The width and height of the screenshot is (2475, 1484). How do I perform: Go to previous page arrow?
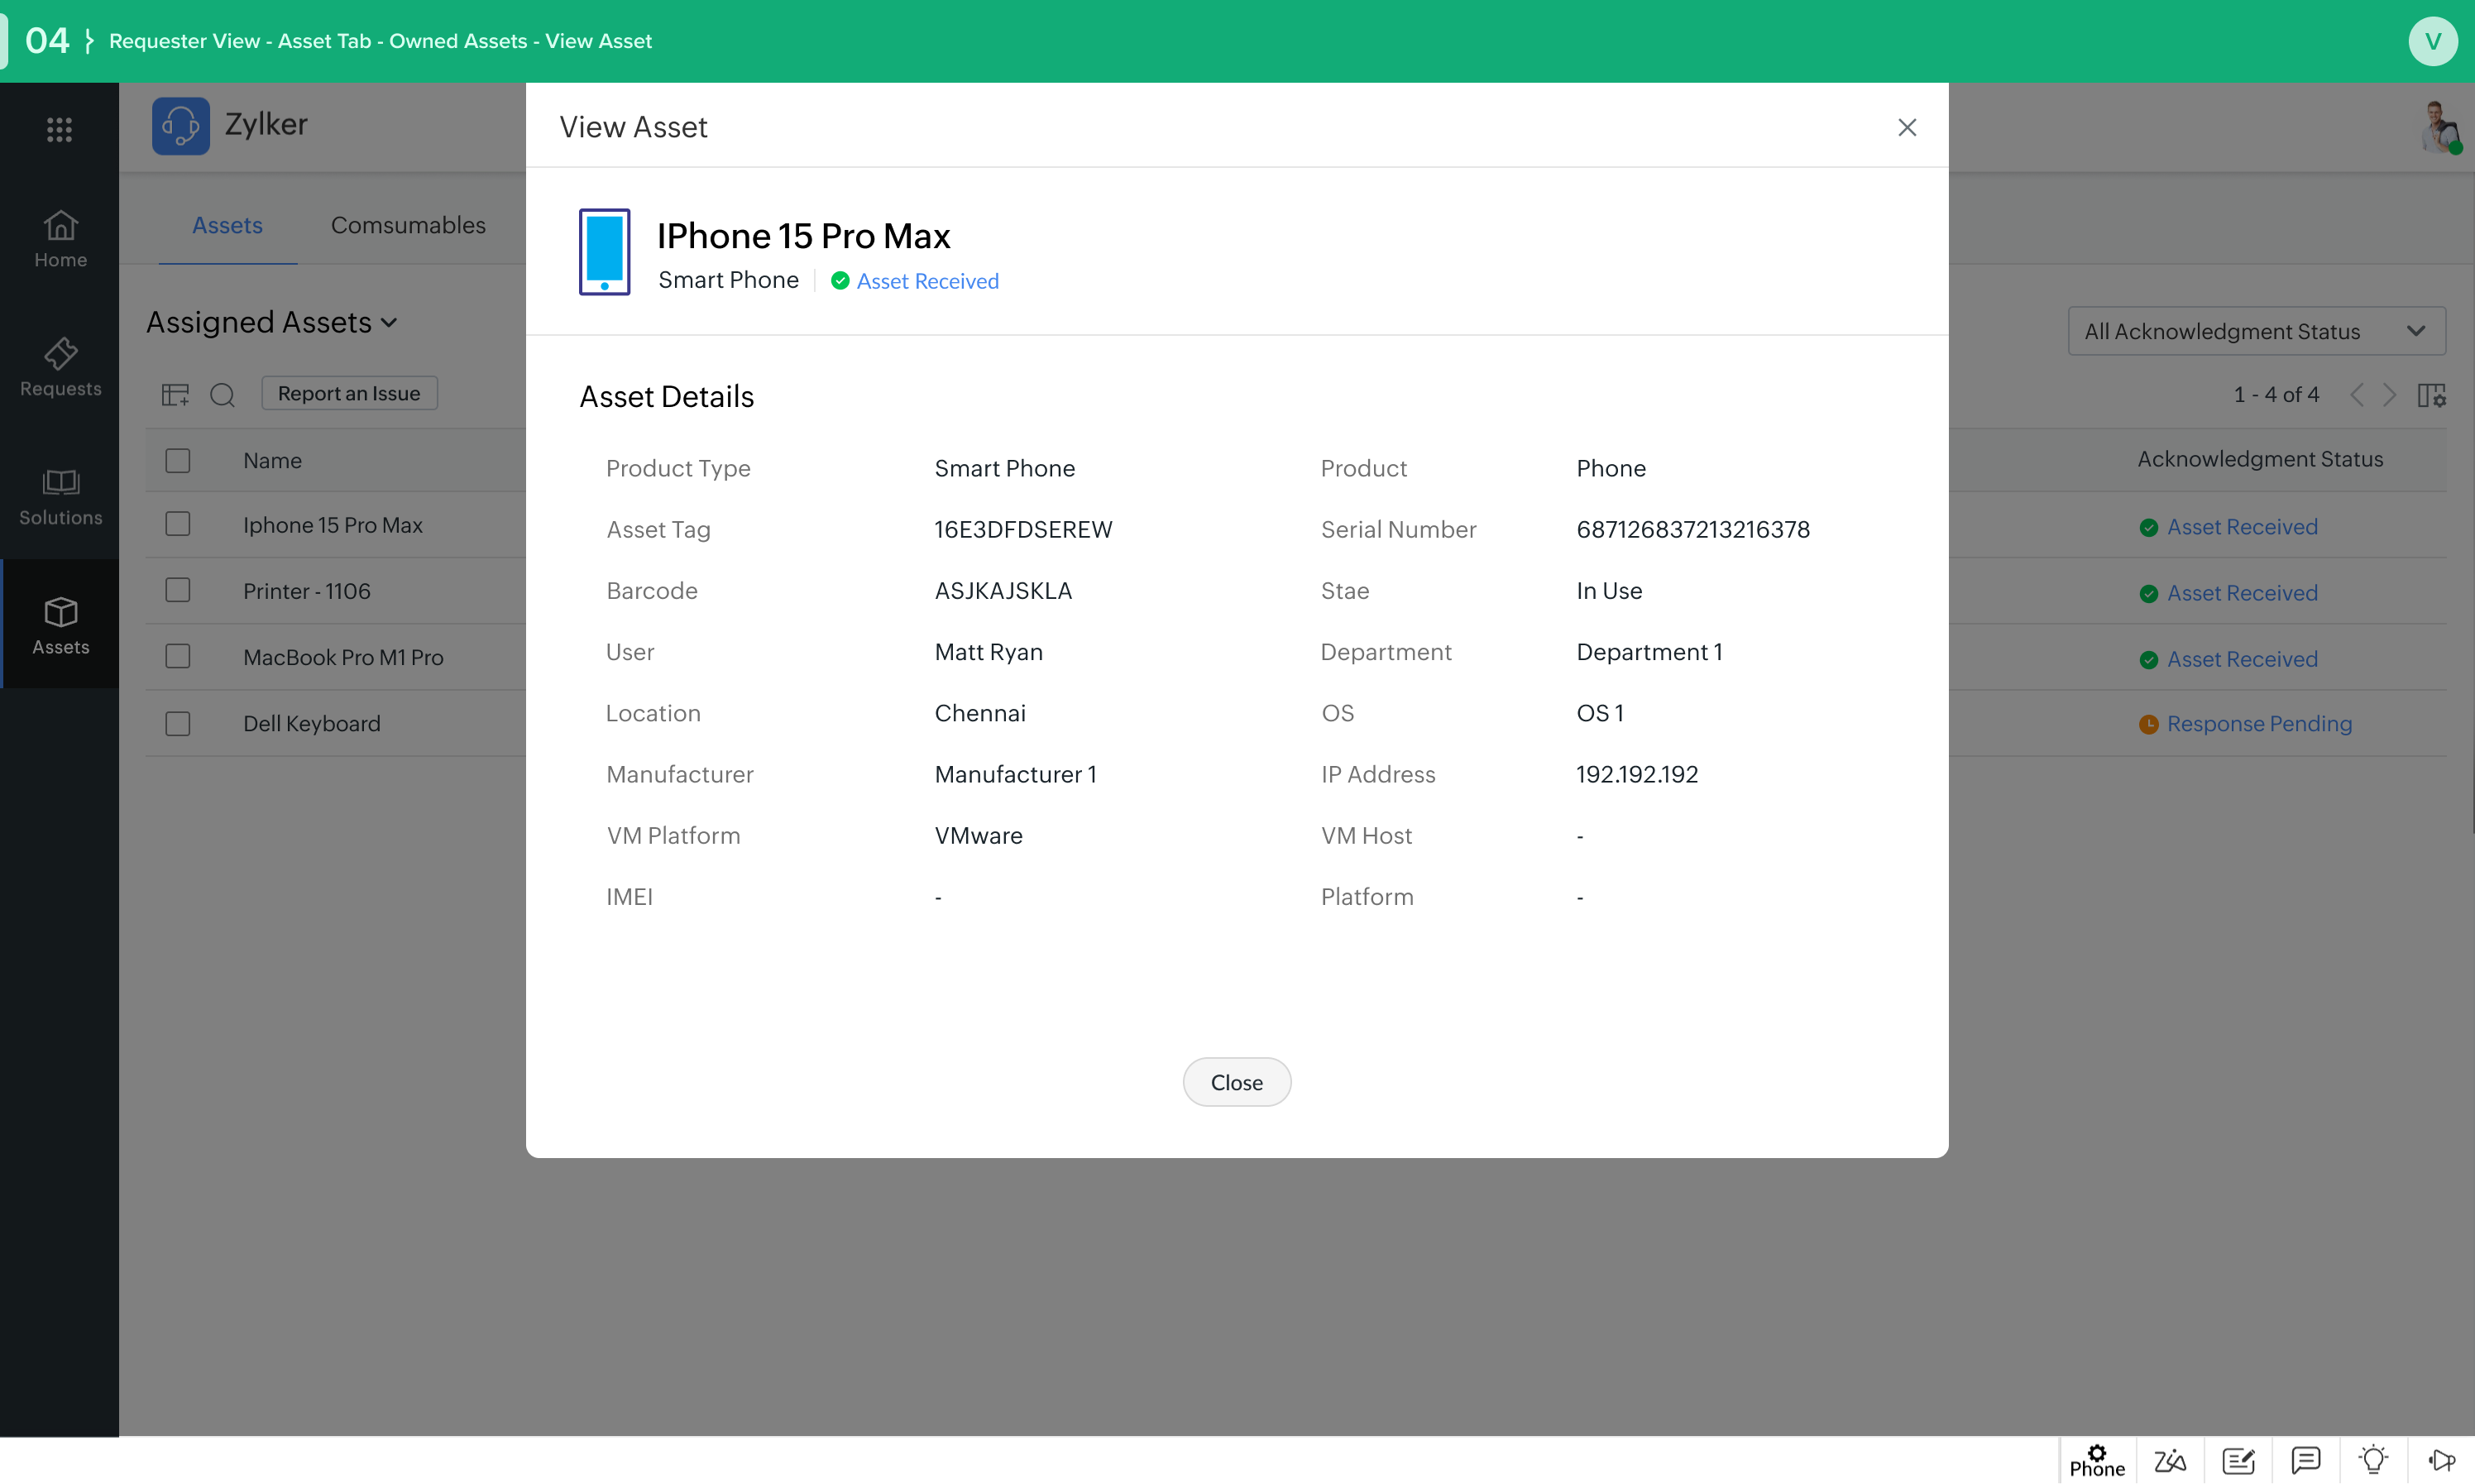point(2356,394)
